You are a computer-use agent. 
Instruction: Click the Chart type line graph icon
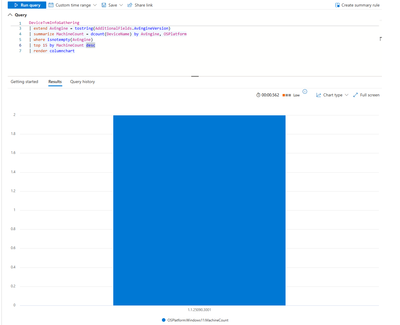[x=319, y=95]
